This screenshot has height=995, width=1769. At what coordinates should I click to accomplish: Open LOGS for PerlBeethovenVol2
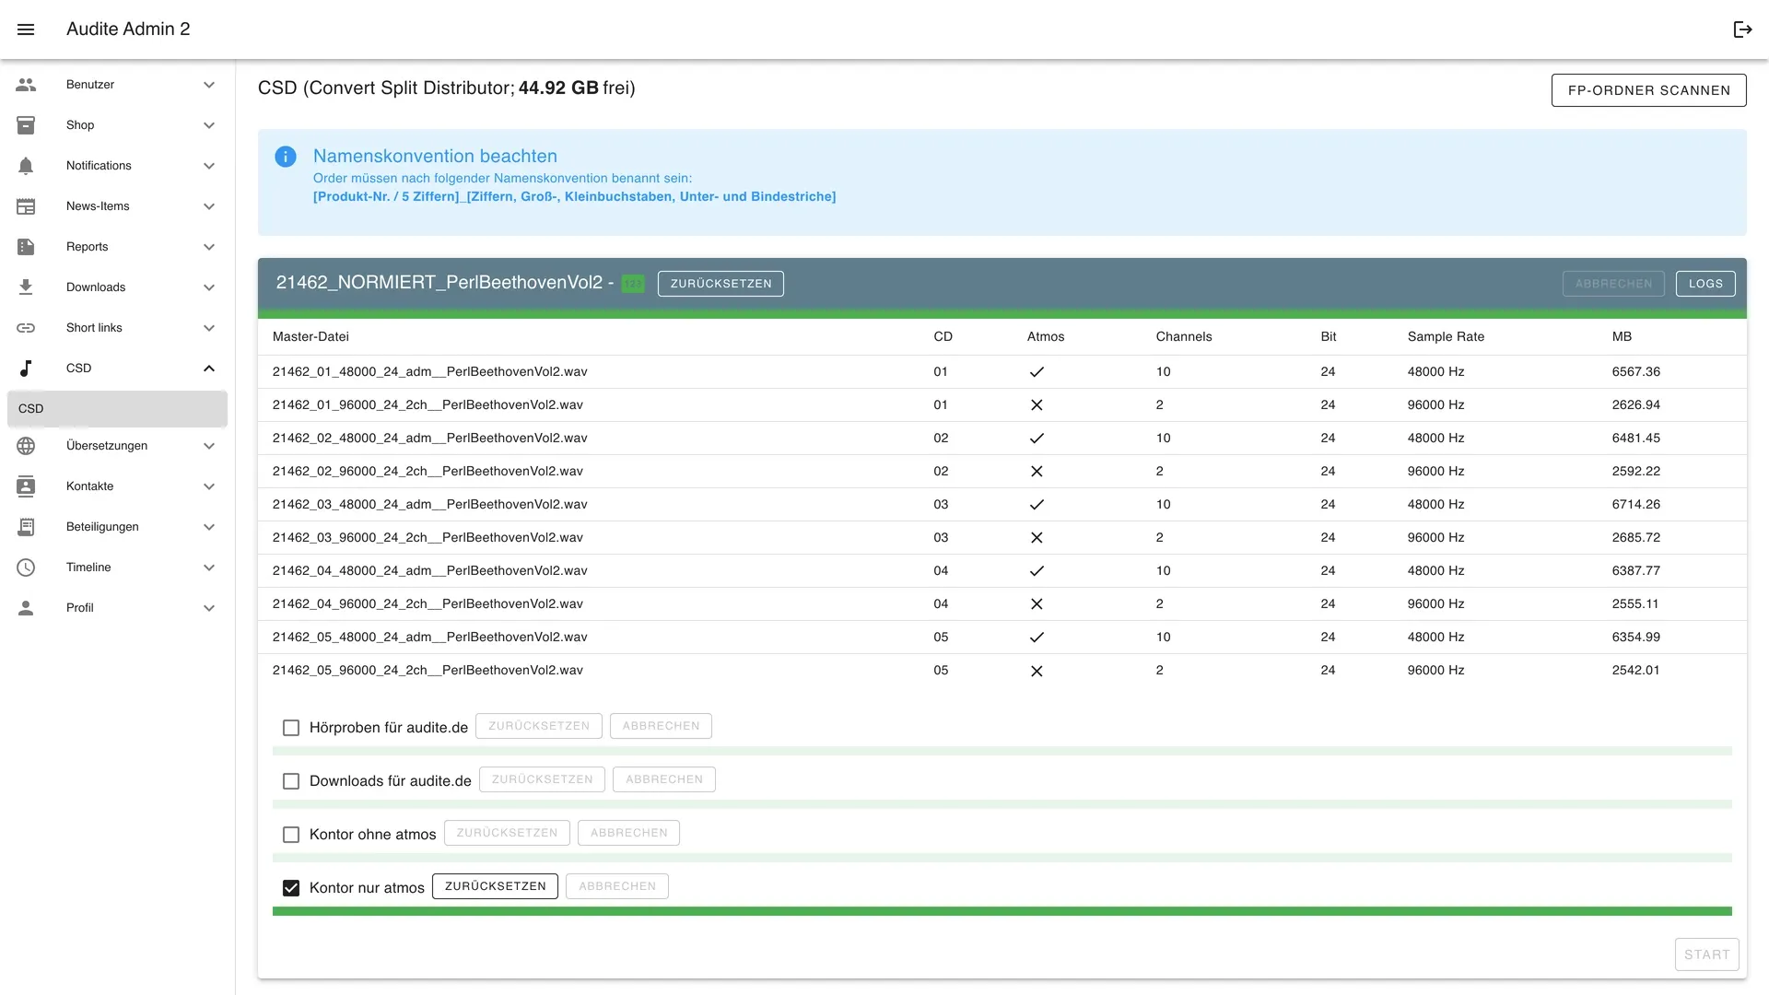1705,284
